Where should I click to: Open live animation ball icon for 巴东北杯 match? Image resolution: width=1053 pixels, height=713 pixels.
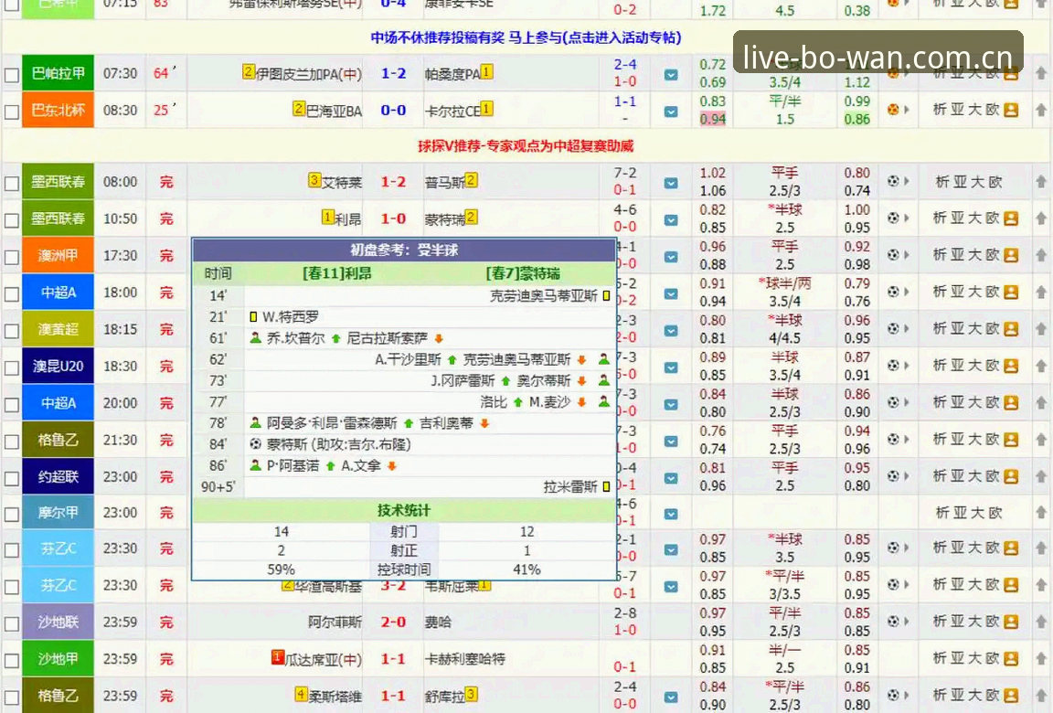click(x=893, y=110)
